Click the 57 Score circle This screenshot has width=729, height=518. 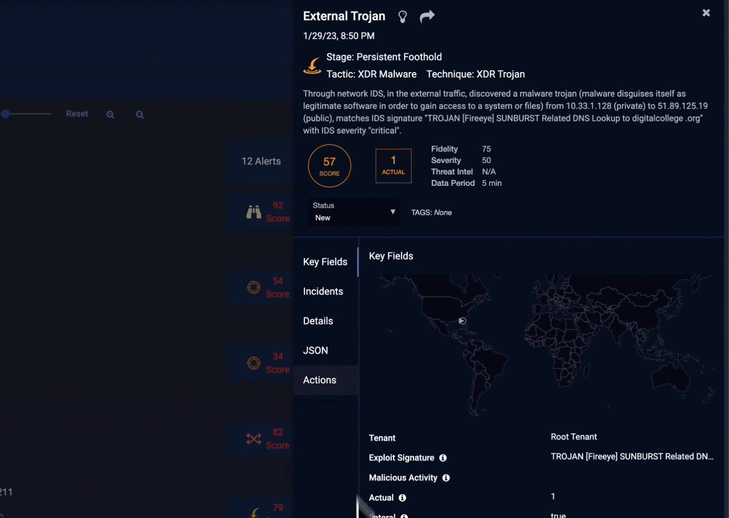coord(329,166)
